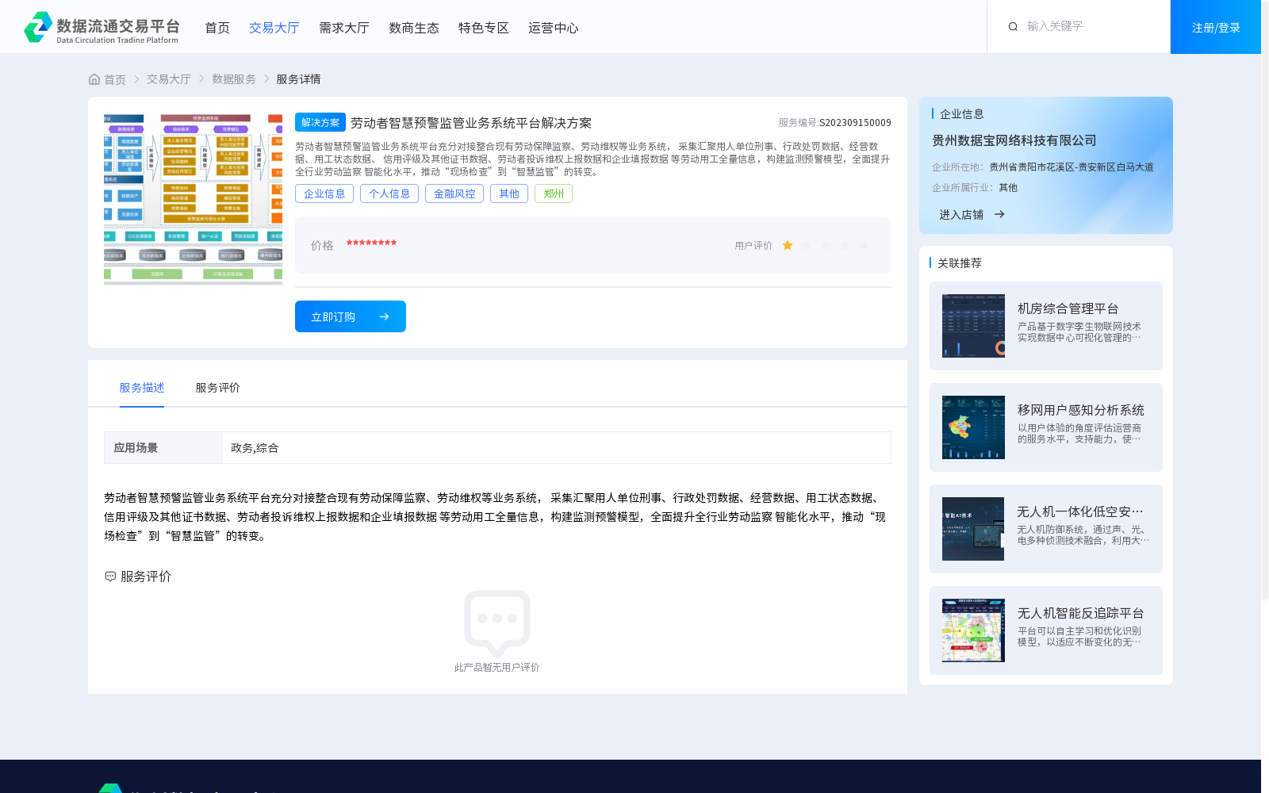Open the 需求大厅 navigation menu
The width and height of the screenshot is (1269, 793).
344,28
